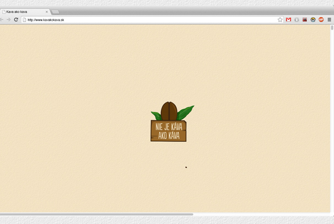Click the Adblock Plus extension icon
334x224 pixels.
point(321,19)
